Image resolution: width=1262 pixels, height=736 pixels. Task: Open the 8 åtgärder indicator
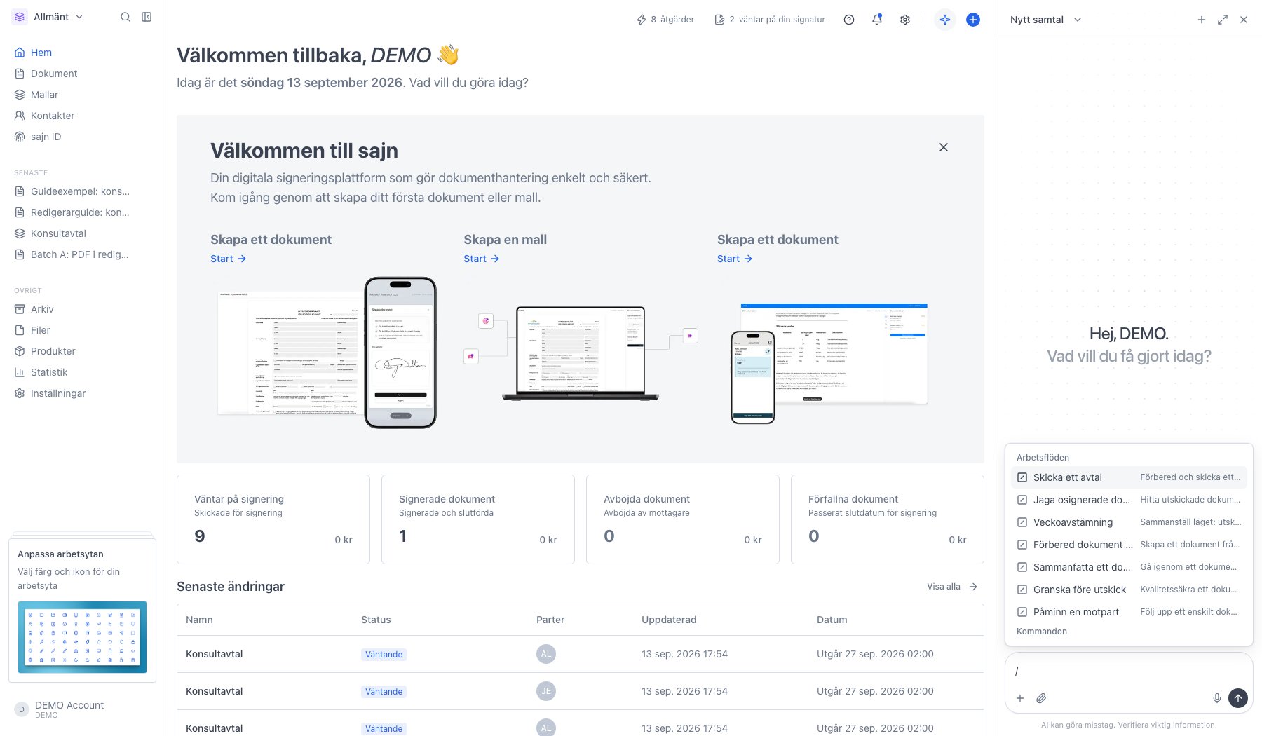coord(665,20)
